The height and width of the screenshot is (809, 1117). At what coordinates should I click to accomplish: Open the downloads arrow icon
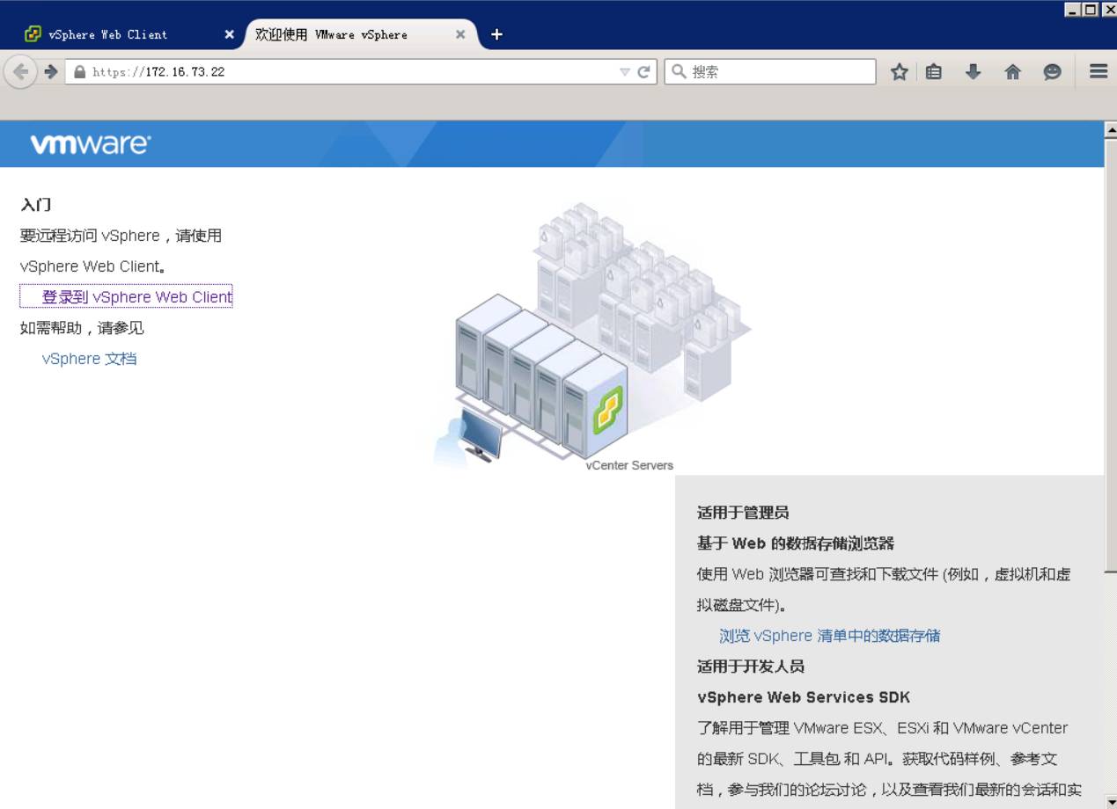(x=973, y=72)
